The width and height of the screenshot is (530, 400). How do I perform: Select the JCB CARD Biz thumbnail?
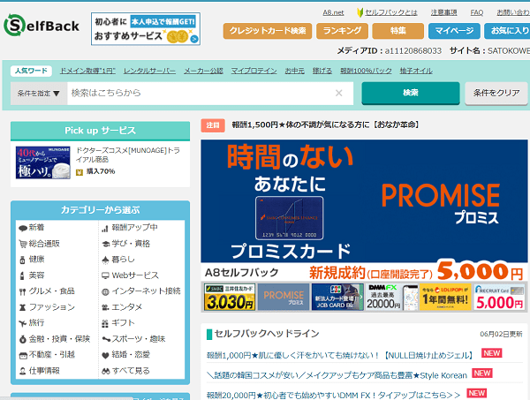(337, 297)
